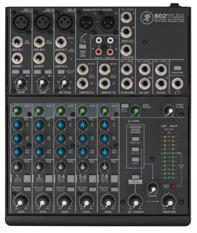Click channel 3-4 LOW 80Hz EQ knob
Screen dimensions: 197x233
60,151
